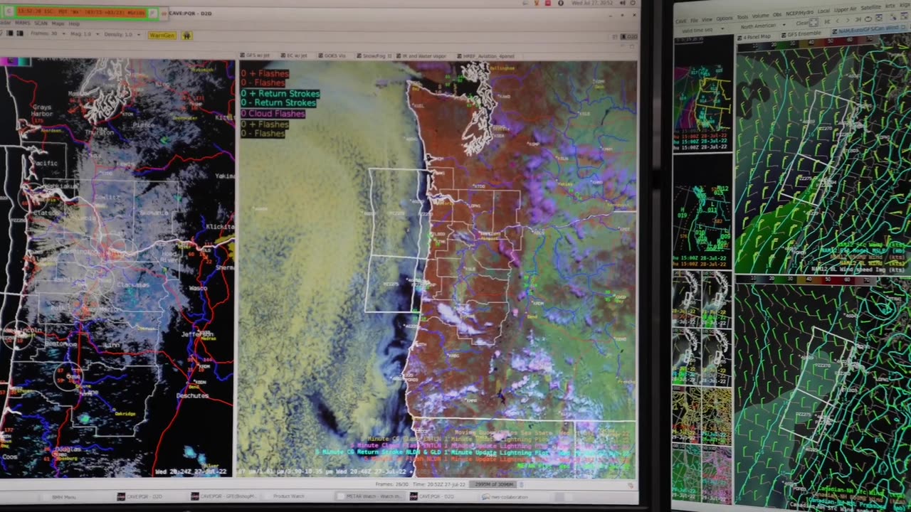This screenshot has width=911, height=512.
Task: Open NCEP/Hydro menu in right window
Action: coord(799,13)
